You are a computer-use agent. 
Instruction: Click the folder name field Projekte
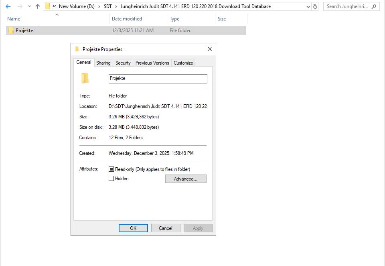pyautogui.click(x=158, y=79)
